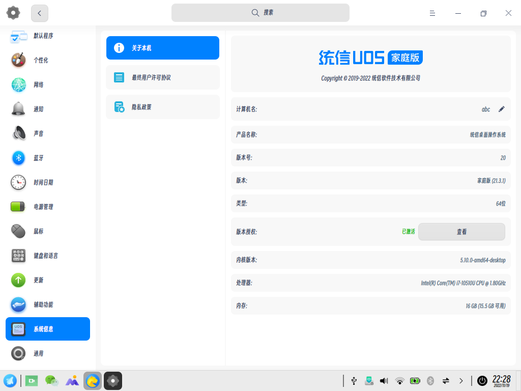Click the 统信UOS 家庭版 logo
521x391 pixels.
371,58
